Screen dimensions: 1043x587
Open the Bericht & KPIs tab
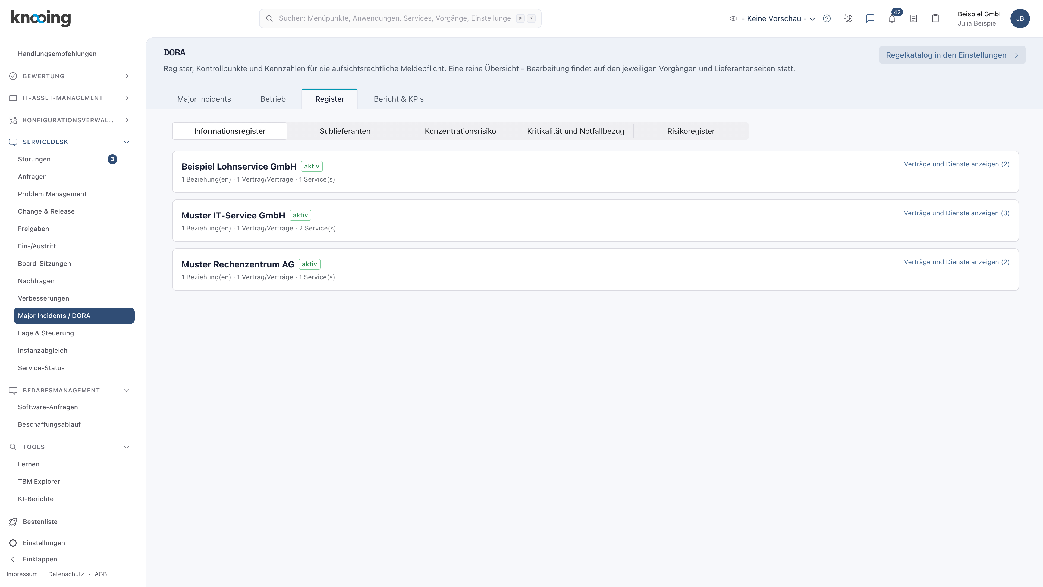coord(398,99)
